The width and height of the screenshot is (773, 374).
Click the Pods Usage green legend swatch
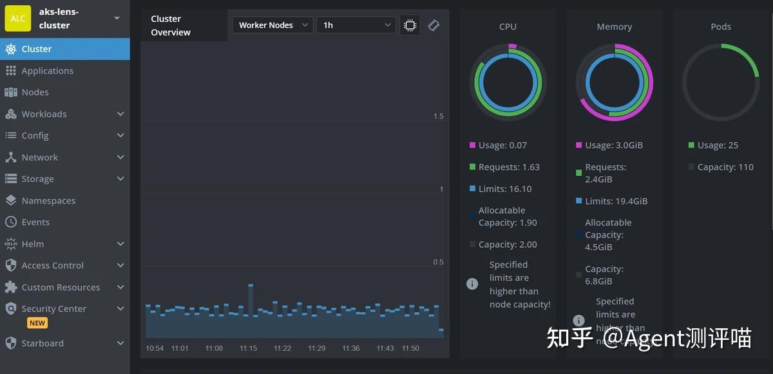click(x=691, y=145)
